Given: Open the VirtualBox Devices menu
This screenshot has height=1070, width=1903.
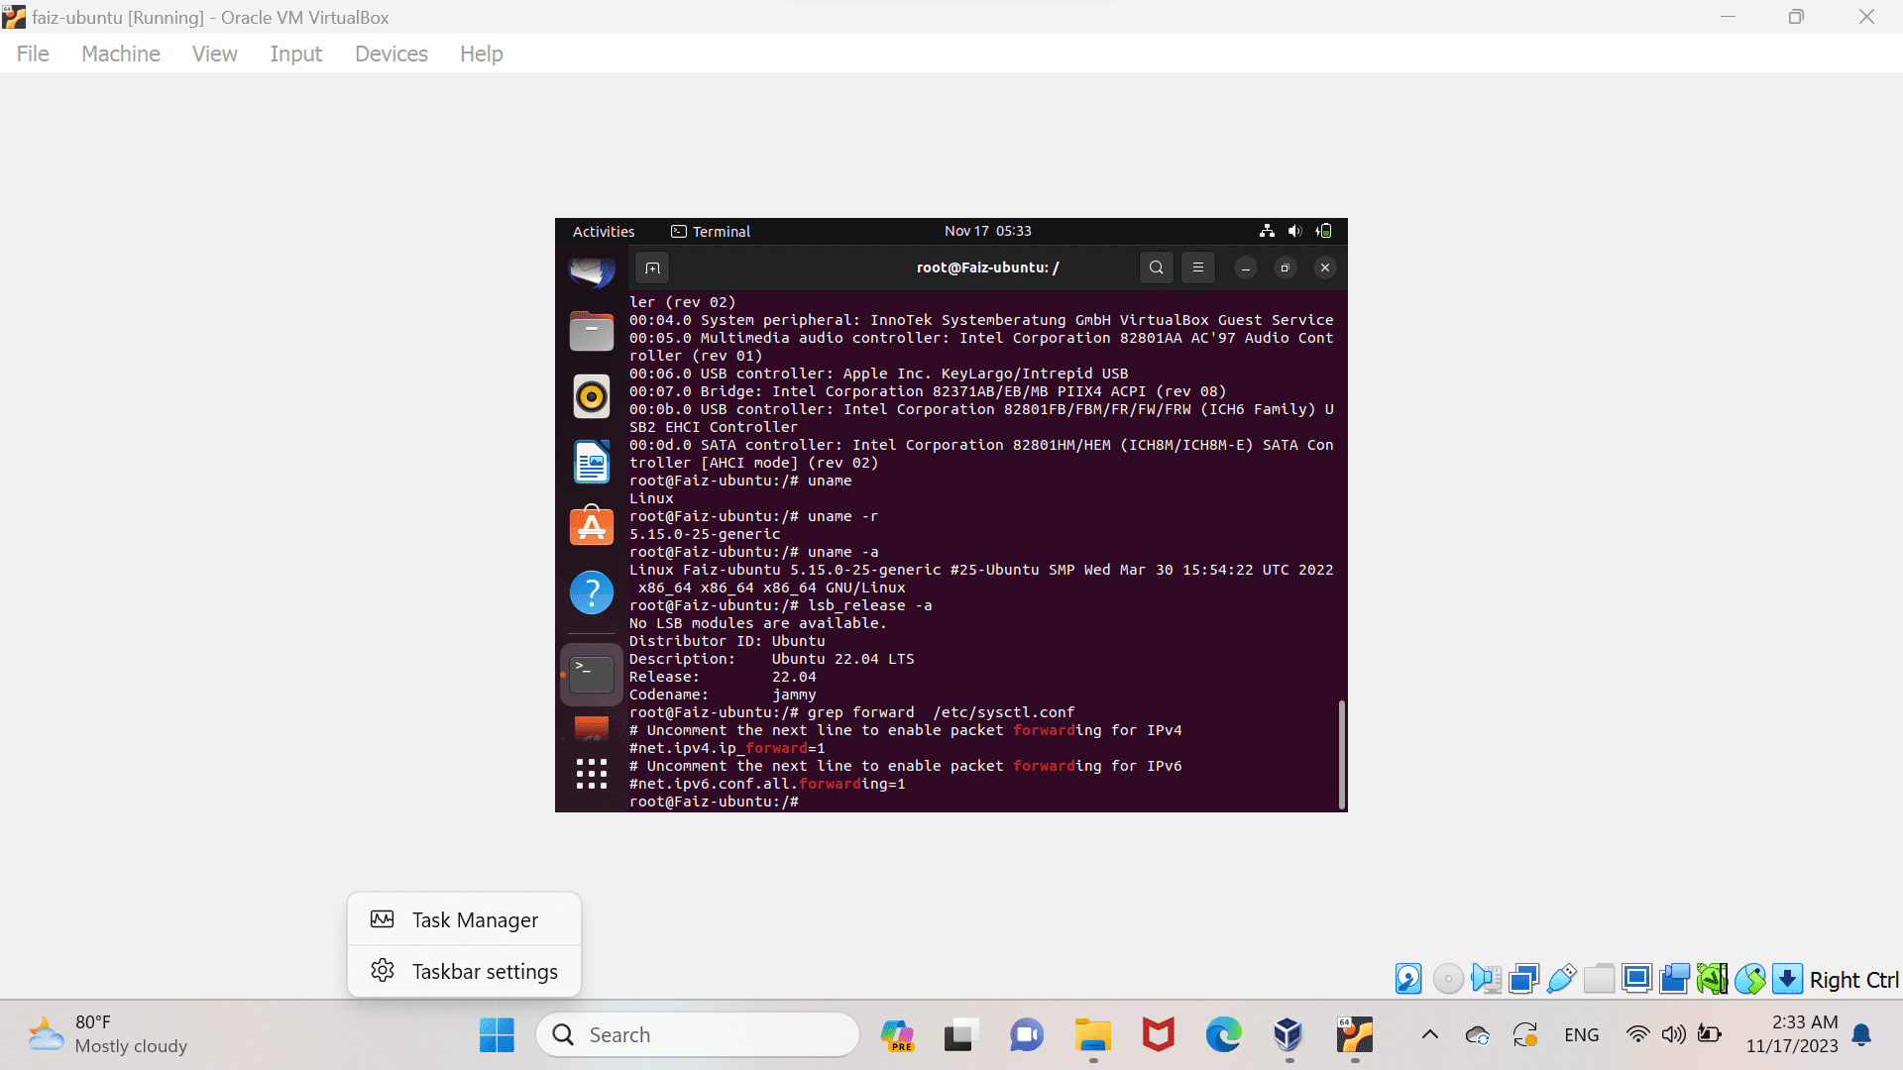Looking at the screenshot, I should pos(392,53).
